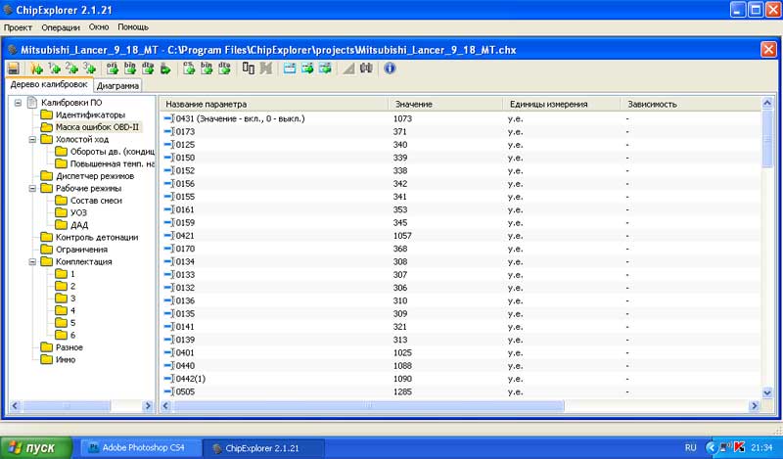Collapse the Комплектация tree node

click(32, 262)
